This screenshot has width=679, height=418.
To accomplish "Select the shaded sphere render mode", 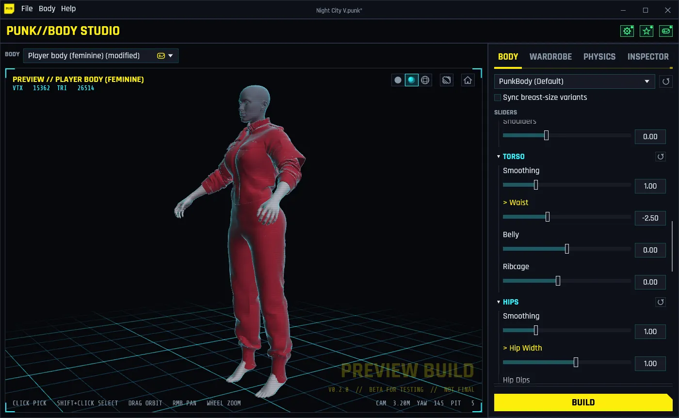I will point(411,80).
